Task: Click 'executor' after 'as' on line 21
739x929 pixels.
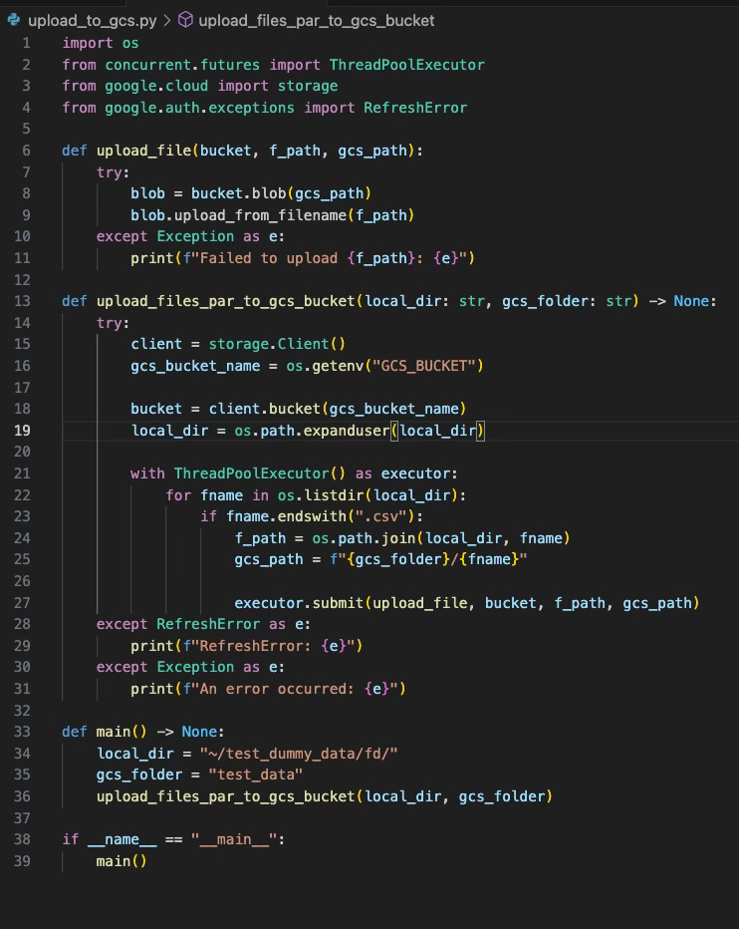Action: (x=416, y=474)
